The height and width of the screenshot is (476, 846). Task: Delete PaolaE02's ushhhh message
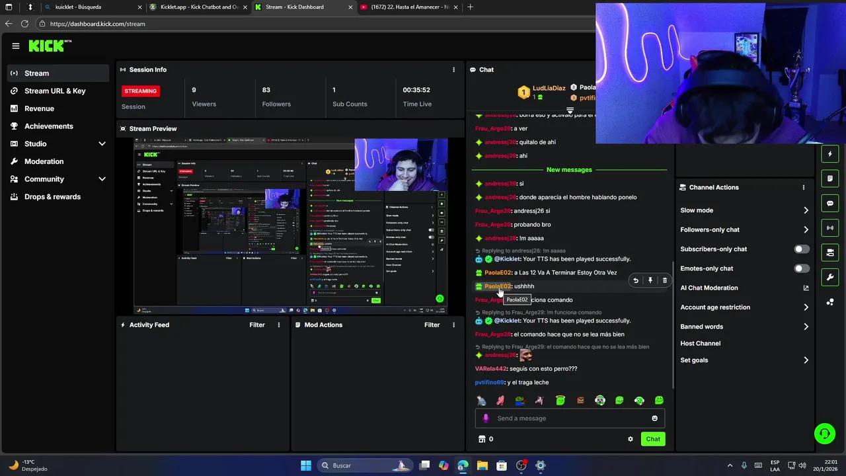click(665, 280)
